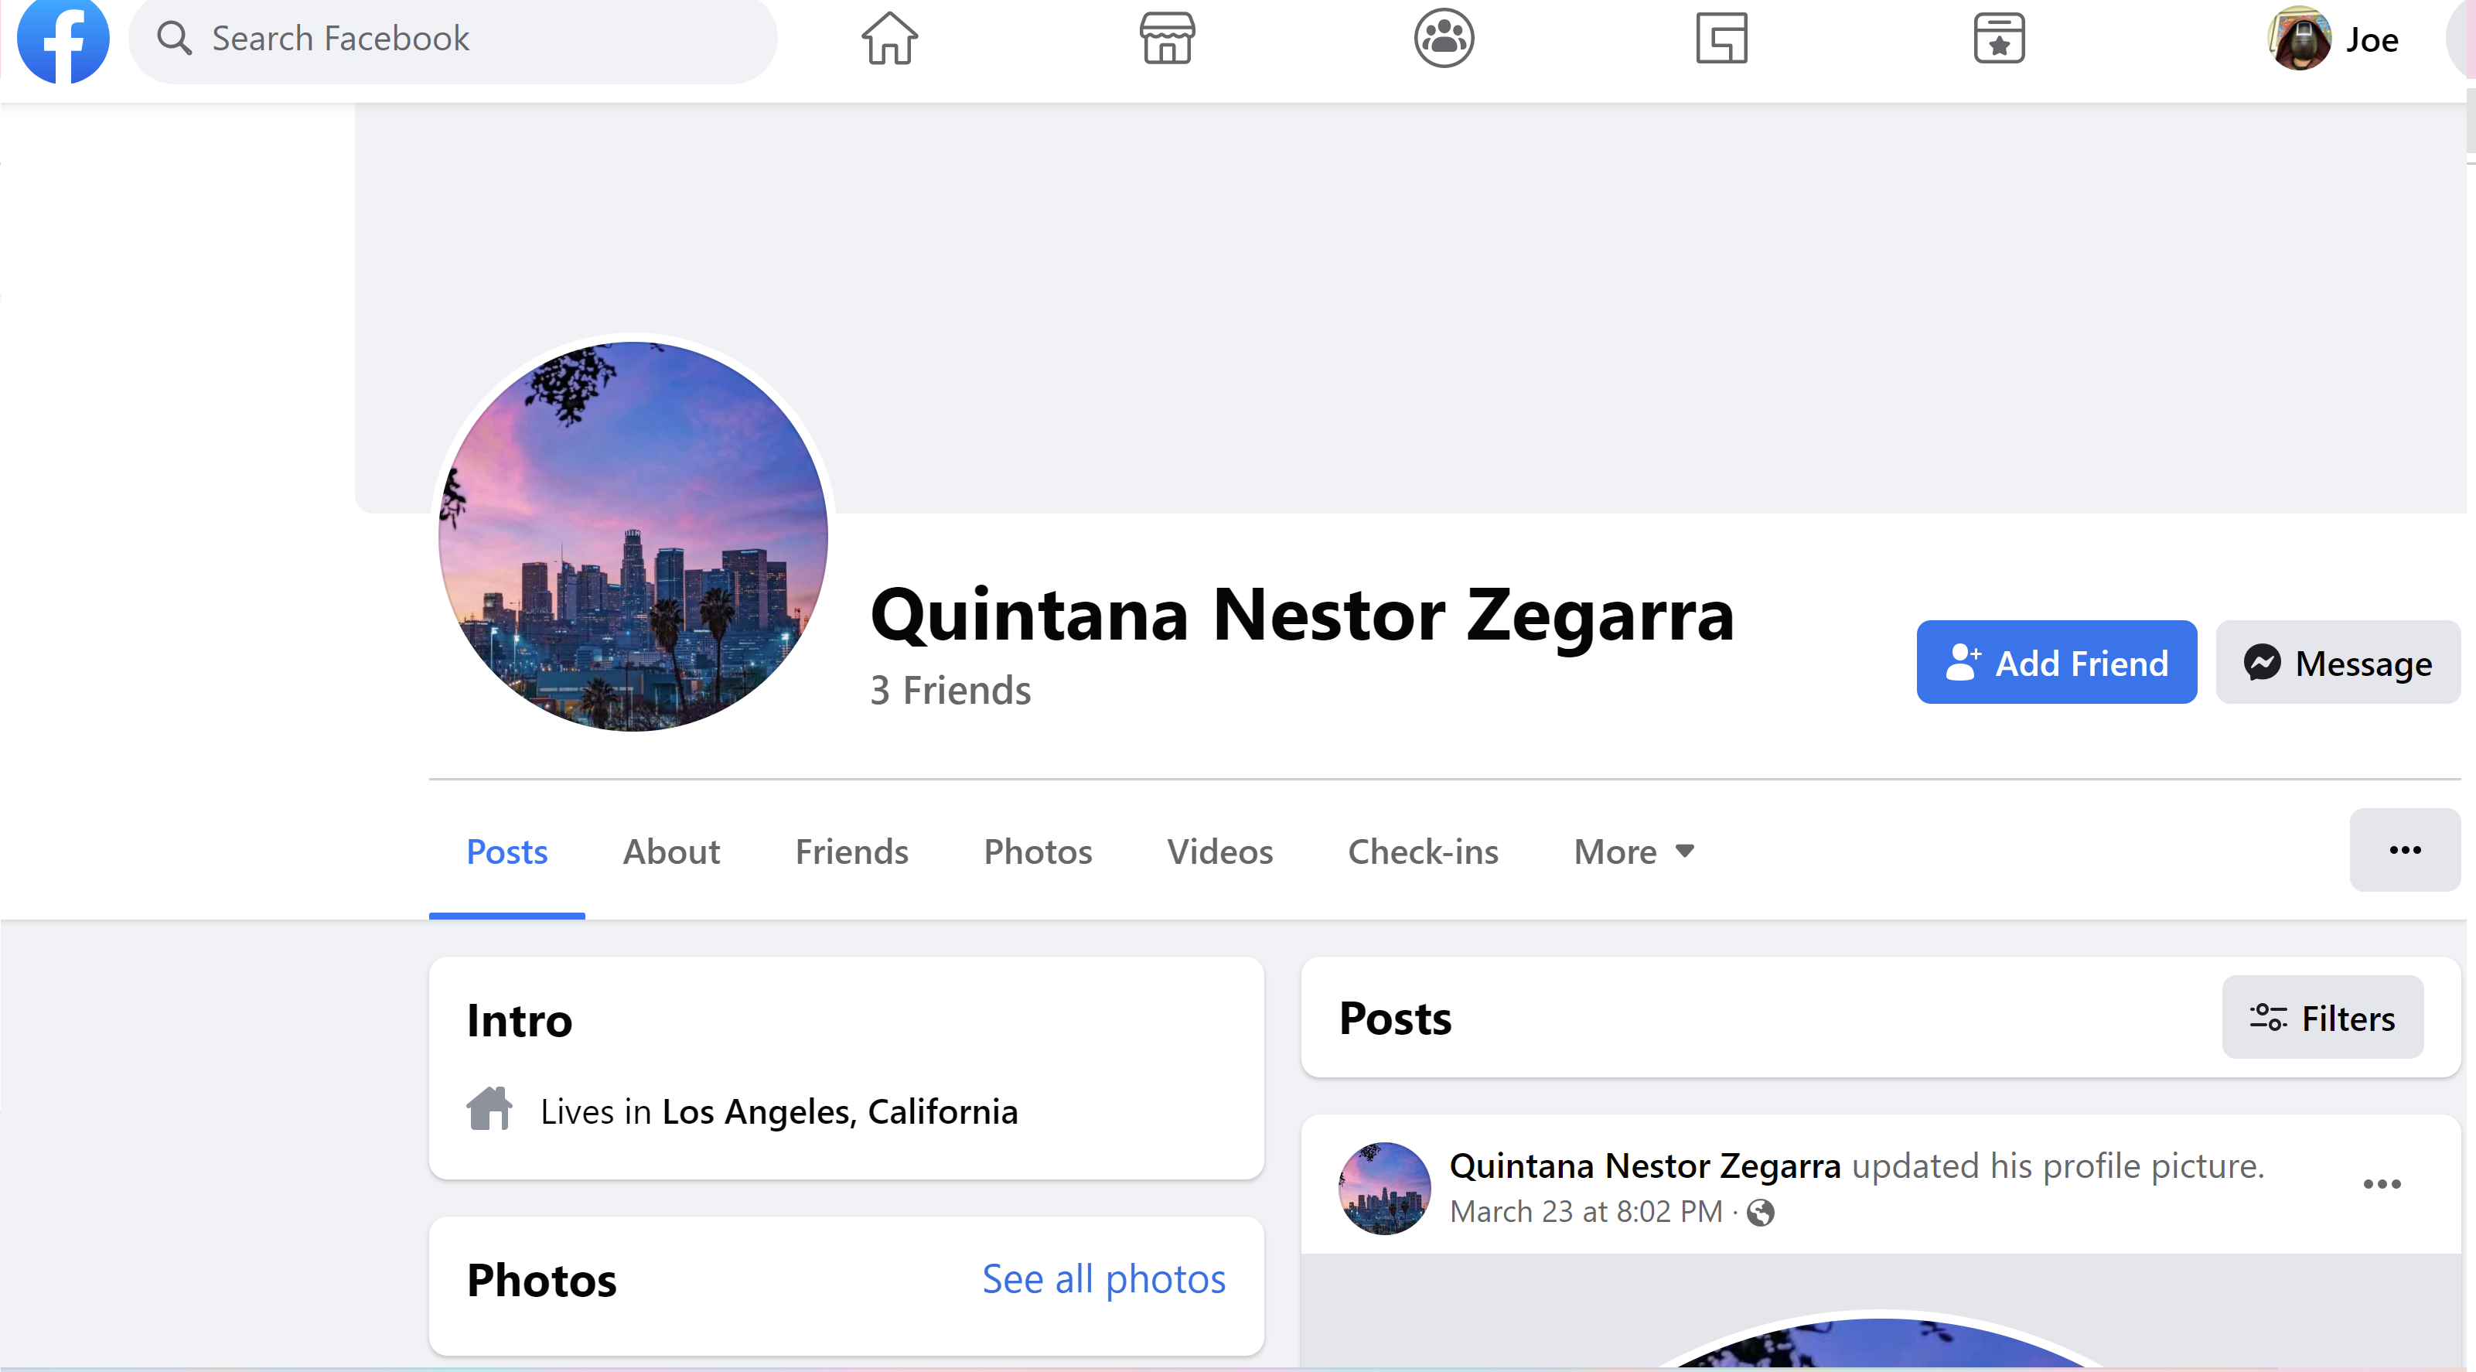Open the Home feed icon
The image size is (2476, 1372).
pos(889,39)
